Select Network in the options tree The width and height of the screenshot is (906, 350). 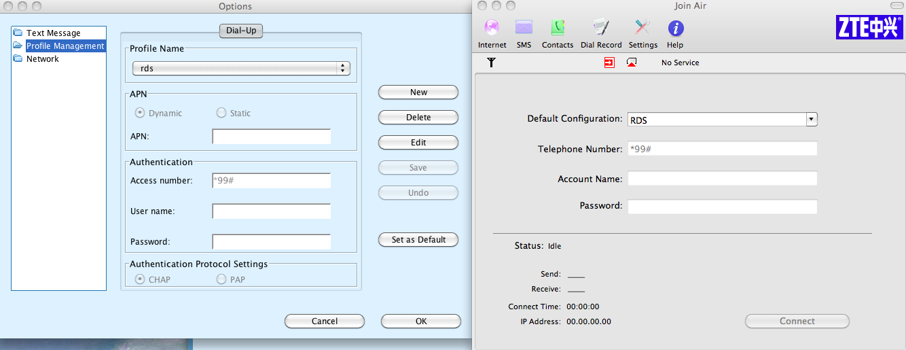pyautogui.click(x=42, y=59)
